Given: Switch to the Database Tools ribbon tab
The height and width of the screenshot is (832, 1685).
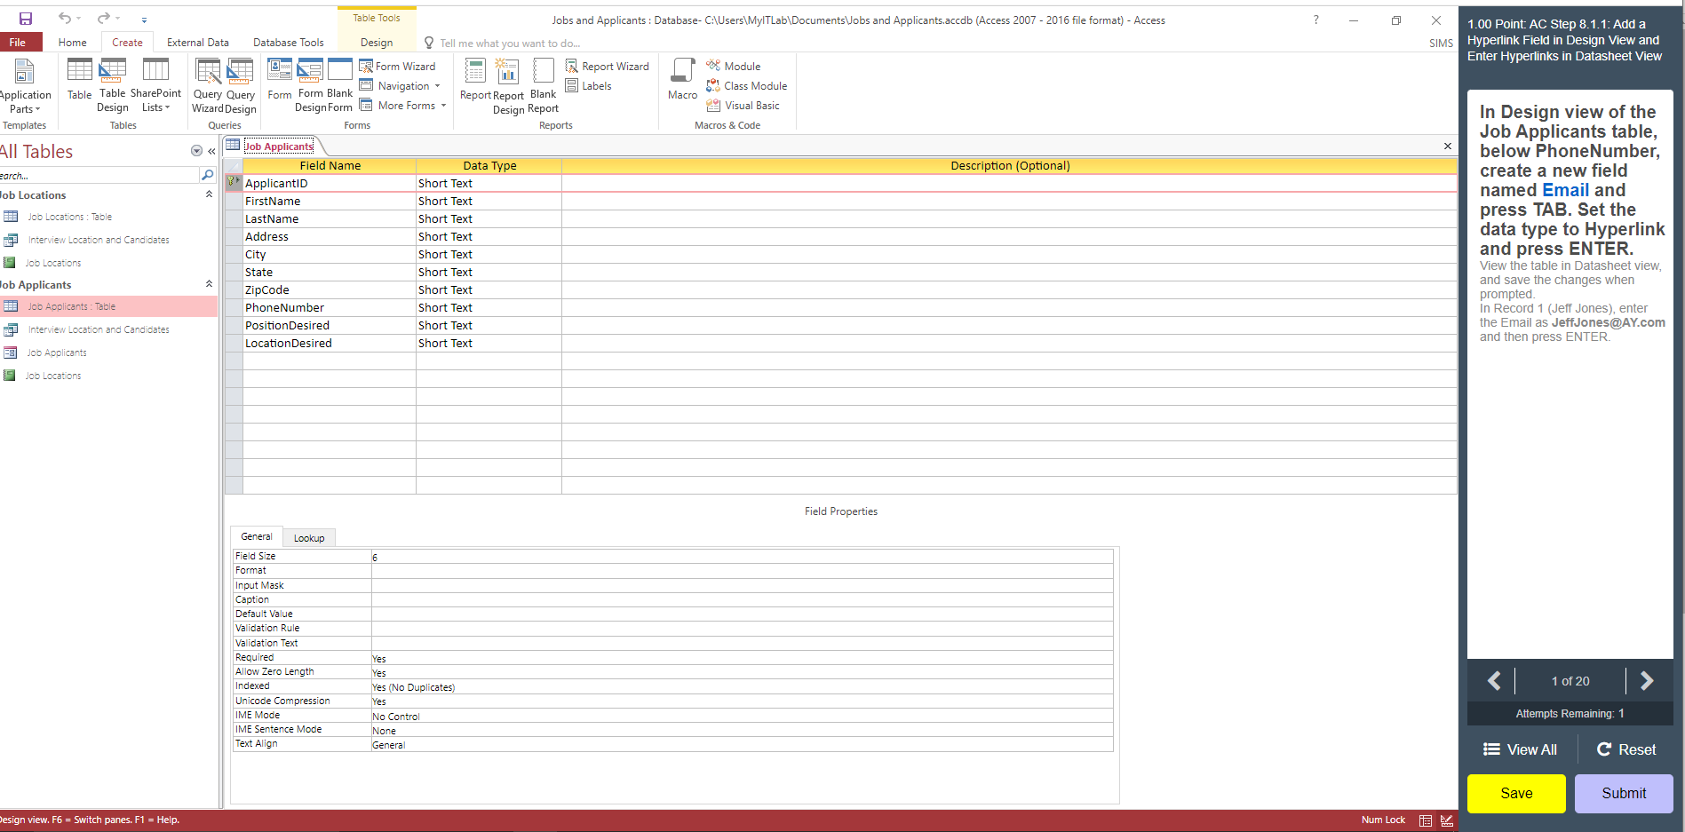Looking at the screenshot, I should 288,42.
